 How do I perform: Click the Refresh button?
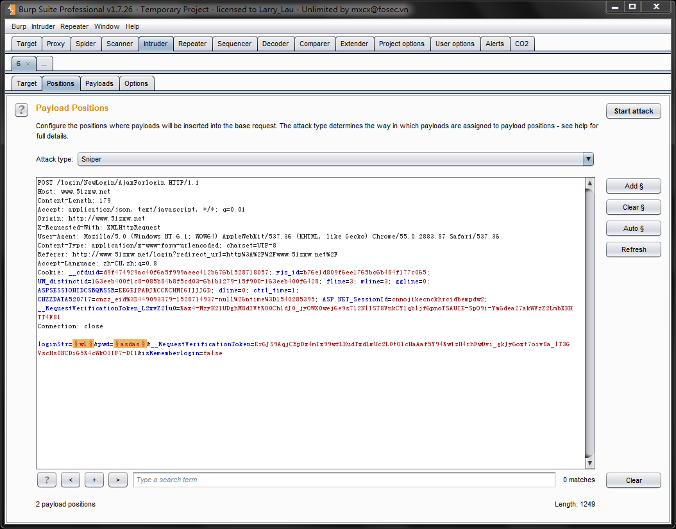point(633,249)
